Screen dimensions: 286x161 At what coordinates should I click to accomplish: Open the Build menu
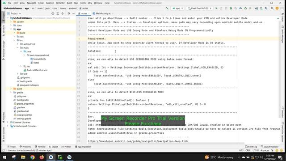(69, 3)
